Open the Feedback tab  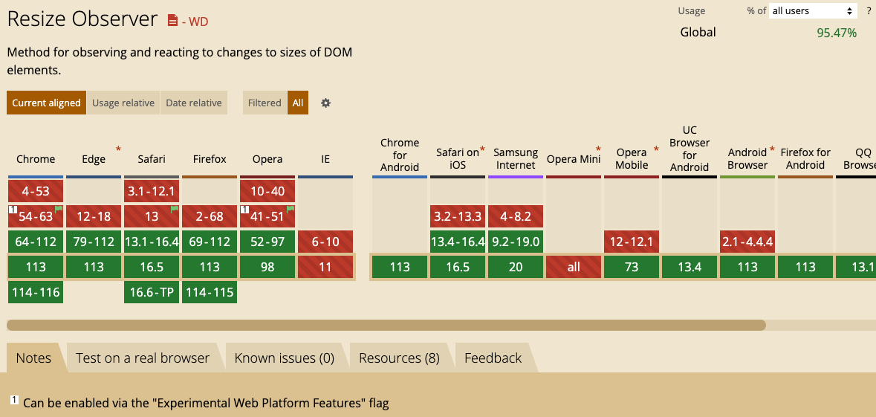pos(493,358)
